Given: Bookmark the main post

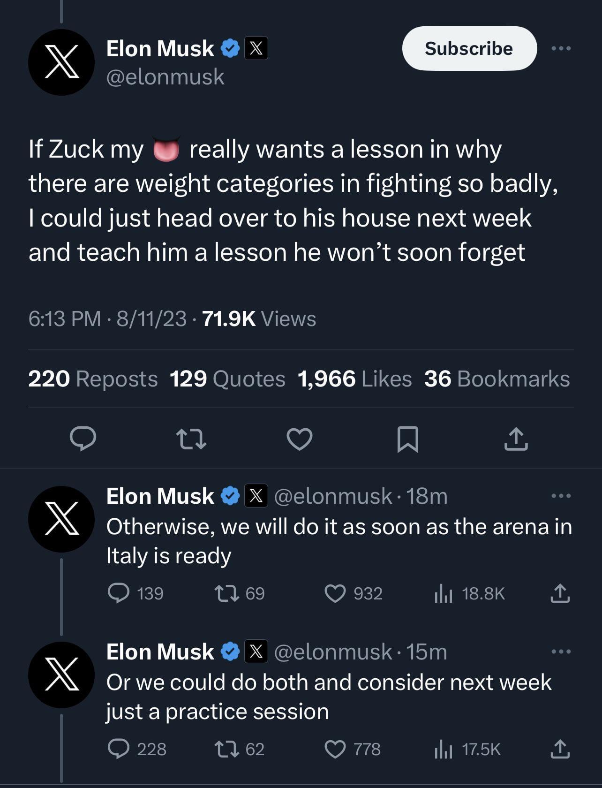Looking at the screenshot, I should 407,439.
